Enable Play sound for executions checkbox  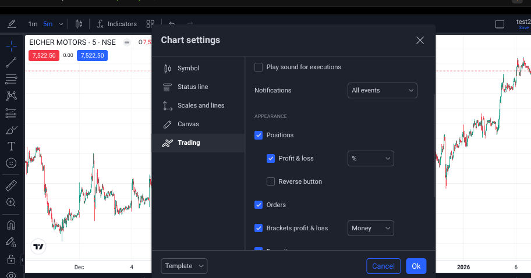point(259,67)
